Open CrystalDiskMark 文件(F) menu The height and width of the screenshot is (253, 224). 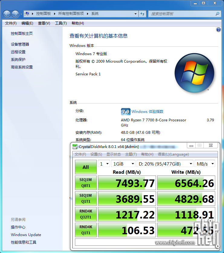pos(80,154)
